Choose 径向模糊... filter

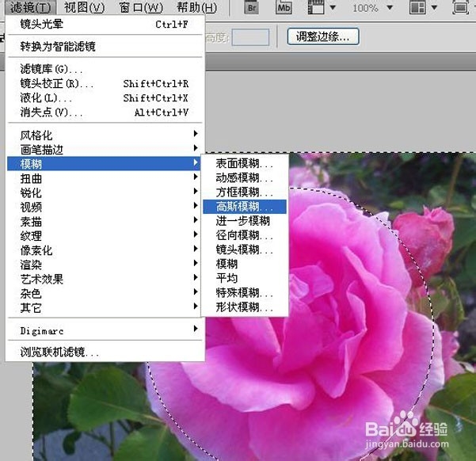pos(245,235)
